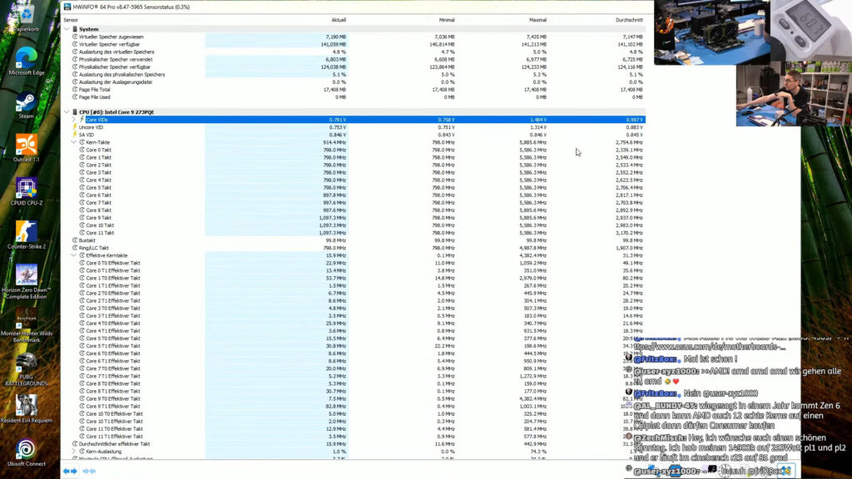The image size is (852, 479).
Task: Click the power meter camera overlay
Action: [810, 30]
